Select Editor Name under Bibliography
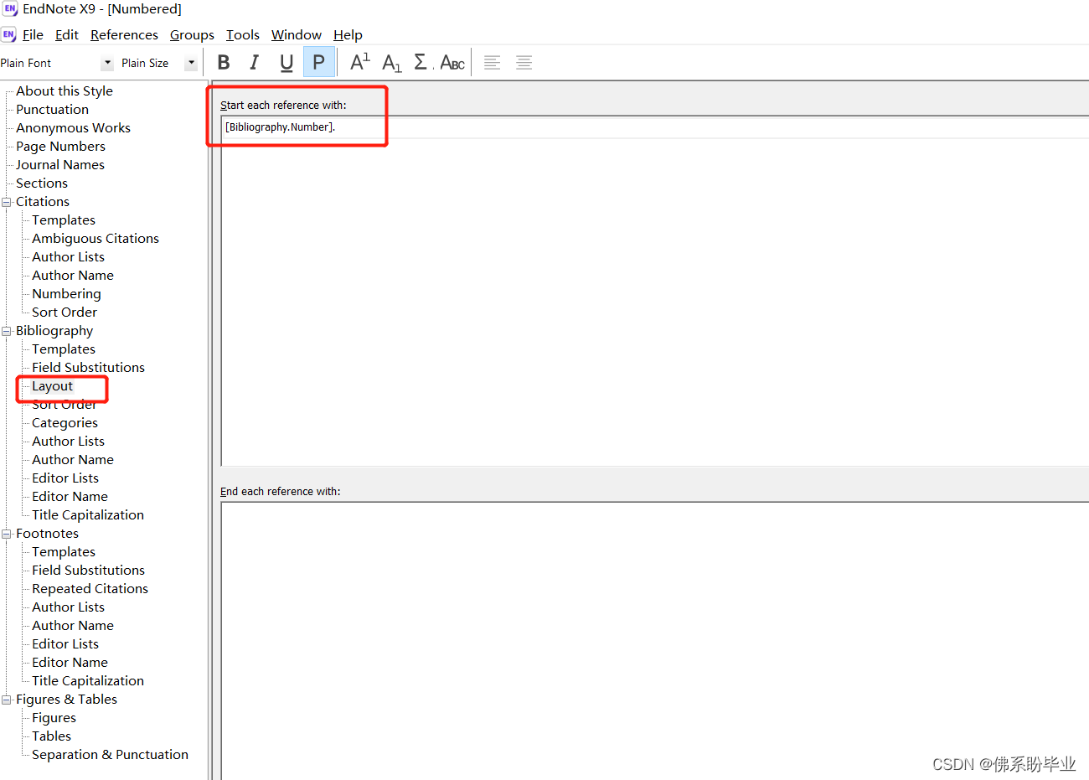This screenshot has width=1089, height=780. pyautogui.click(x=70, y=497)
